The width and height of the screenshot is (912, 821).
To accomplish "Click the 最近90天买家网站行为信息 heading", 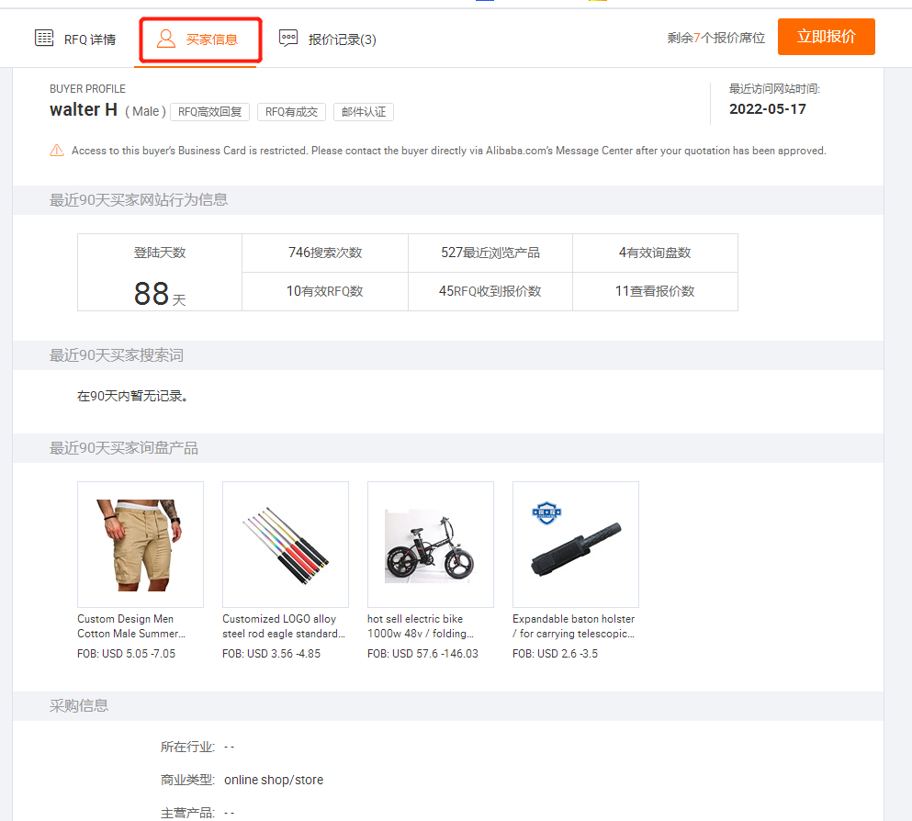I will click(139, 200).
